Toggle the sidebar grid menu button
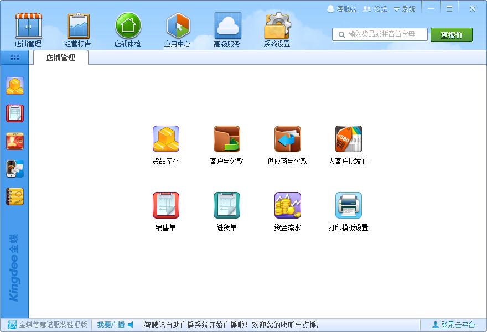 (x=14, y=57)
